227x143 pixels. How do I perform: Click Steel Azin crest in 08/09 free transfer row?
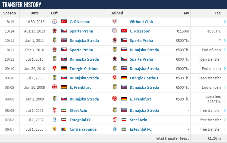tap(54, 110)
